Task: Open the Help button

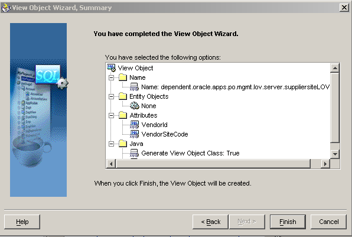Action: coord(22,222)
